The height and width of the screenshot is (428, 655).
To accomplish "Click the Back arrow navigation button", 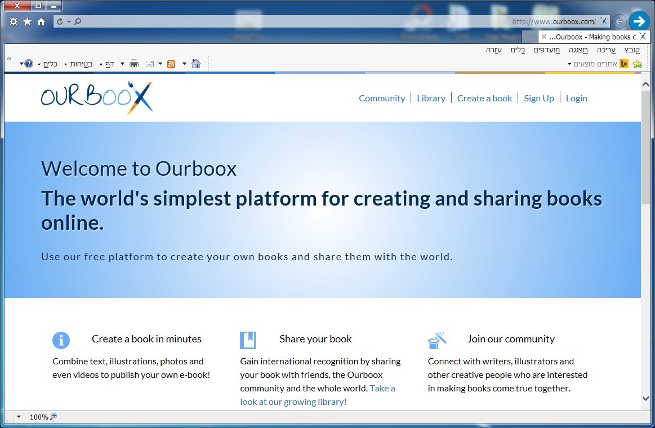I will tap(620, 21).
